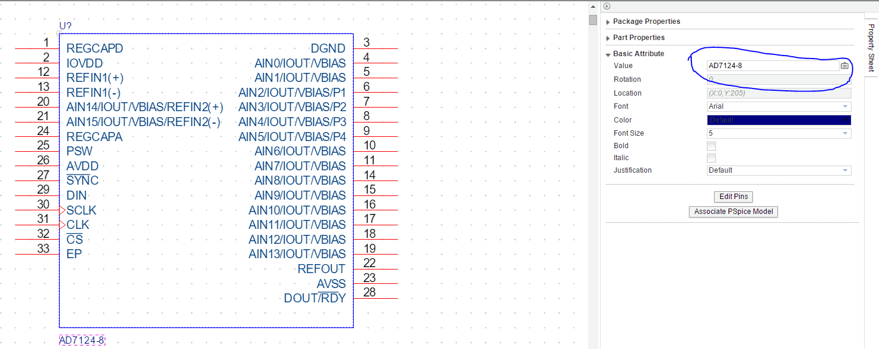This screenshot has width=879, height=349.
Task: Select the AIN2/IOUT/VBIAS/P1 pin name
Action: click(292, 93)
